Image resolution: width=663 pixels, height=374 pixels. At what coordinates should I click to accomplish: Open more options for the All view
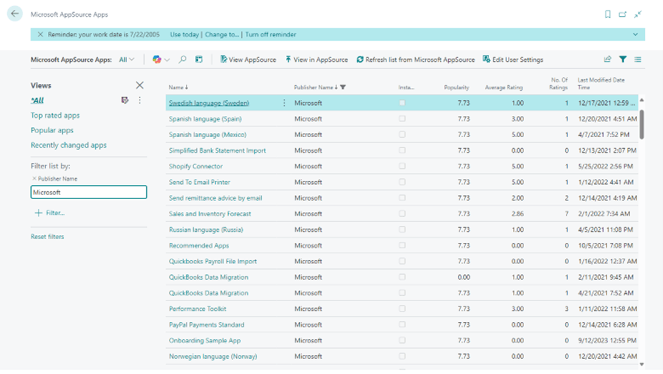[x=140, y=100]
